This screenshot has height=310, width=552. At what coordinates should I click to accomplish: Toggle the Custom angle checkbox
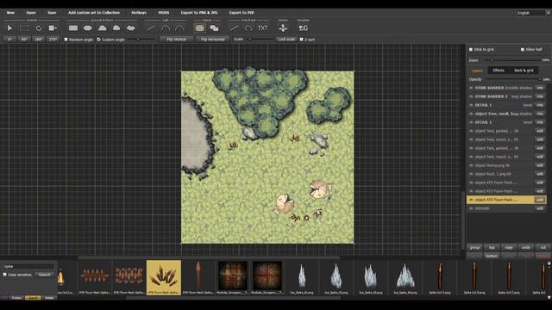click(98, 40)
